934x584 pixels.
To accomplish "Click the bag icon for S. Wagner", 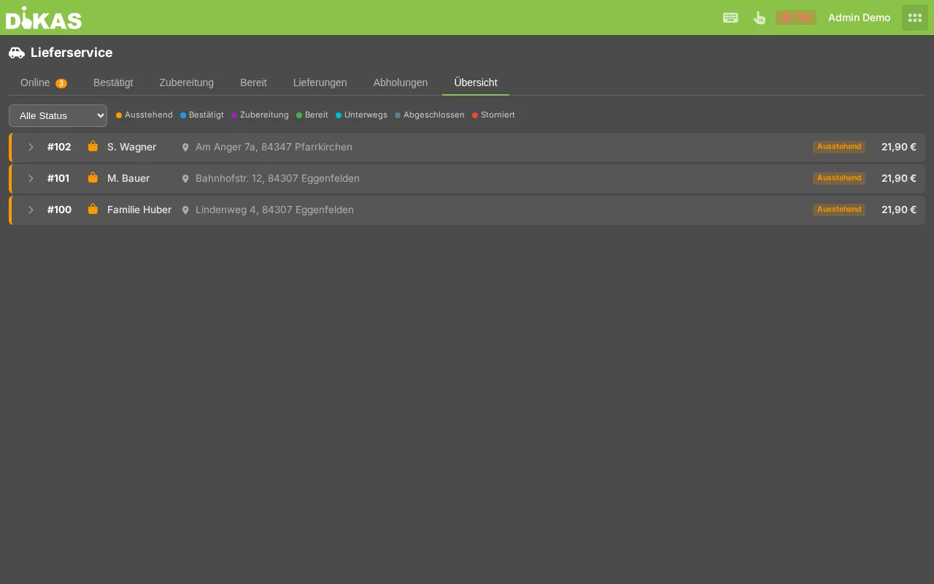I will point(93,146).
